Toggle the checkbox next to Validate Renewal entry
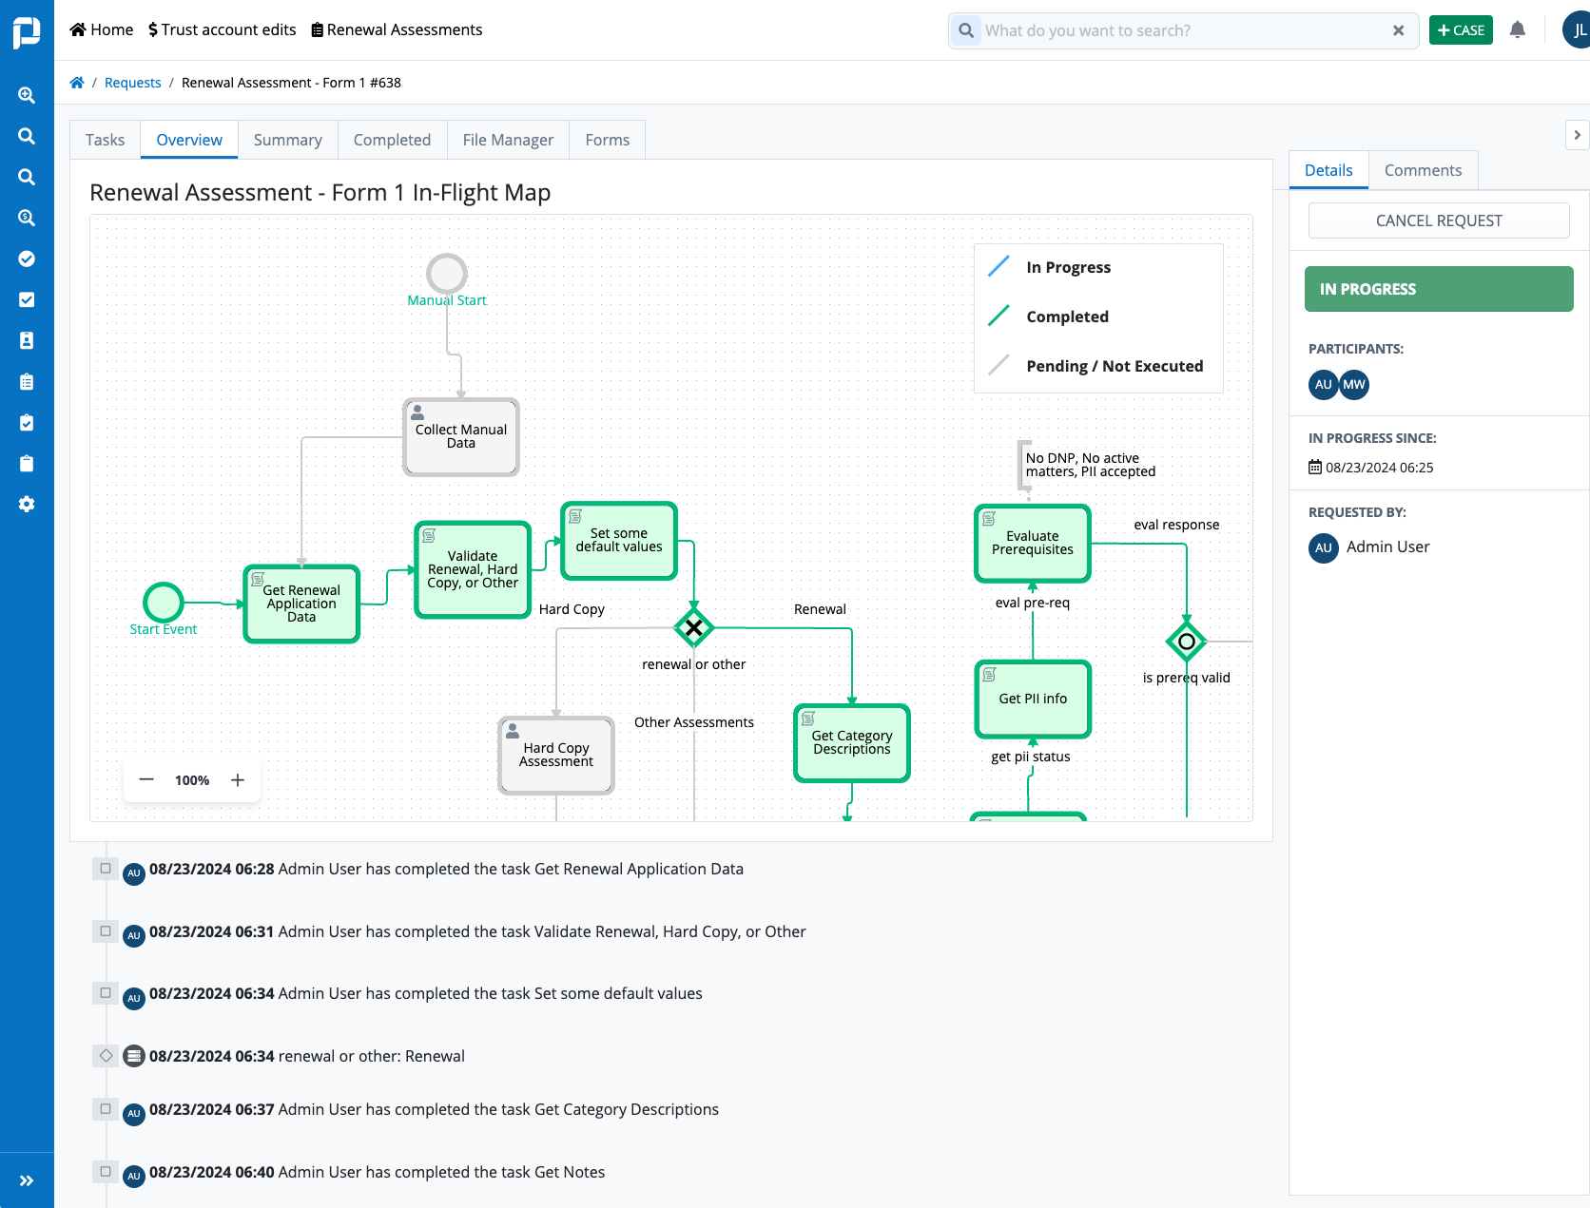This screenshot has width=1590, height=1208. click(x=105, y=931)
